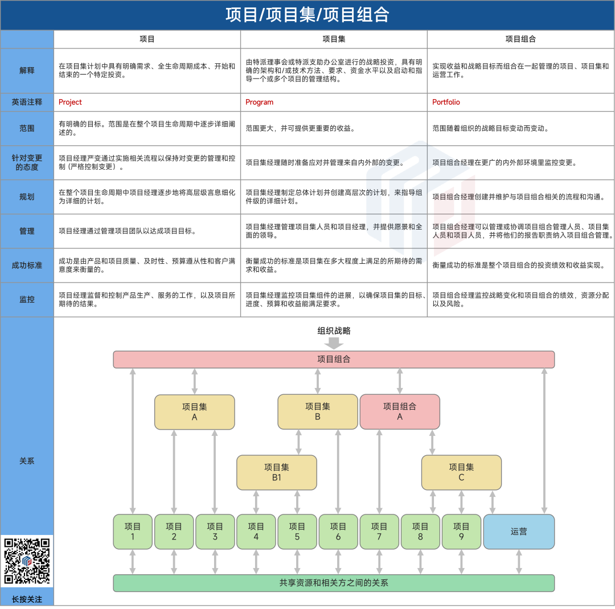Image resolution: width=615 pixels, height=609 pixels.
Task: Click the 项目 9 green box
Action: point(461,532)
